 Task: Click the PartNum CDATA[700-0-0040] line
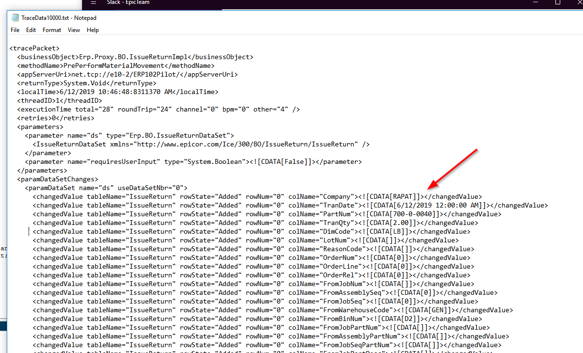267,214
